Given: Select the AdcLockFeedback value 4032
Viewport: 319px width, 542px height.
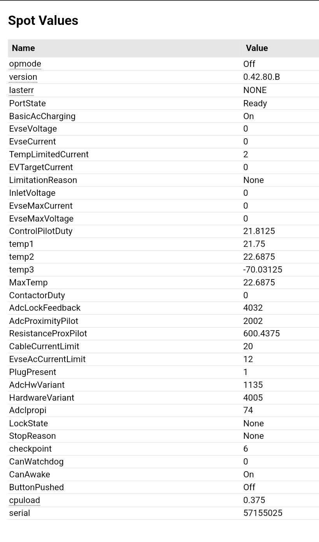Looking at the screenshot, I should pyautogui.click(x=253, y=308).
